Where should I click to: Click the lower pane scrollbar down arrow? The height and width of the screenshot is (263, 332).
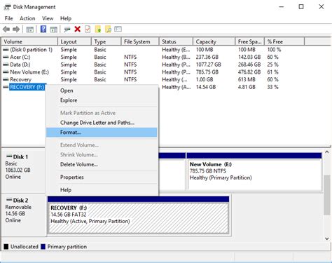tap(327, 238)
